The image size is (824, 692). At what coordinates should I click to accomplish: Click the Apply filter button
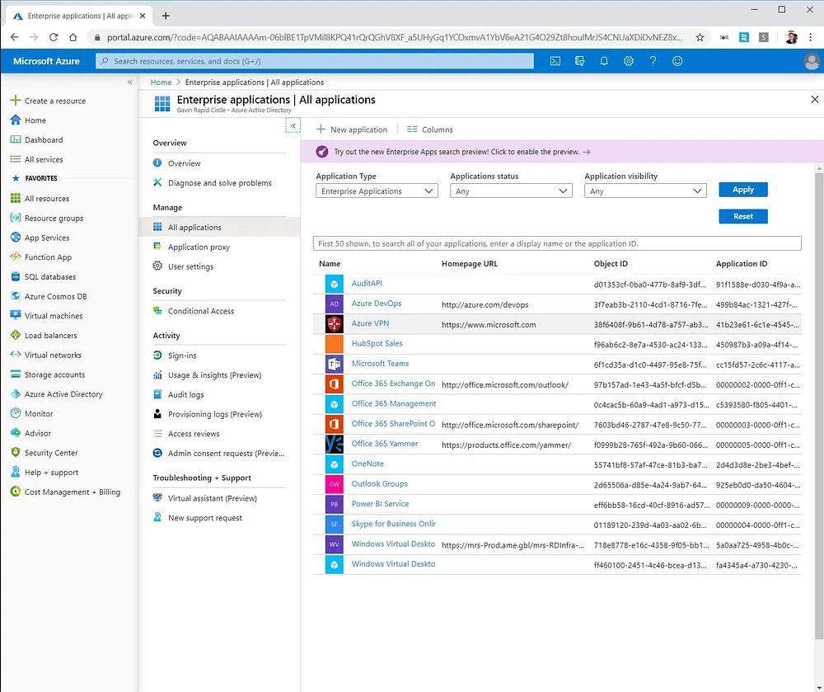coord(743,190)
